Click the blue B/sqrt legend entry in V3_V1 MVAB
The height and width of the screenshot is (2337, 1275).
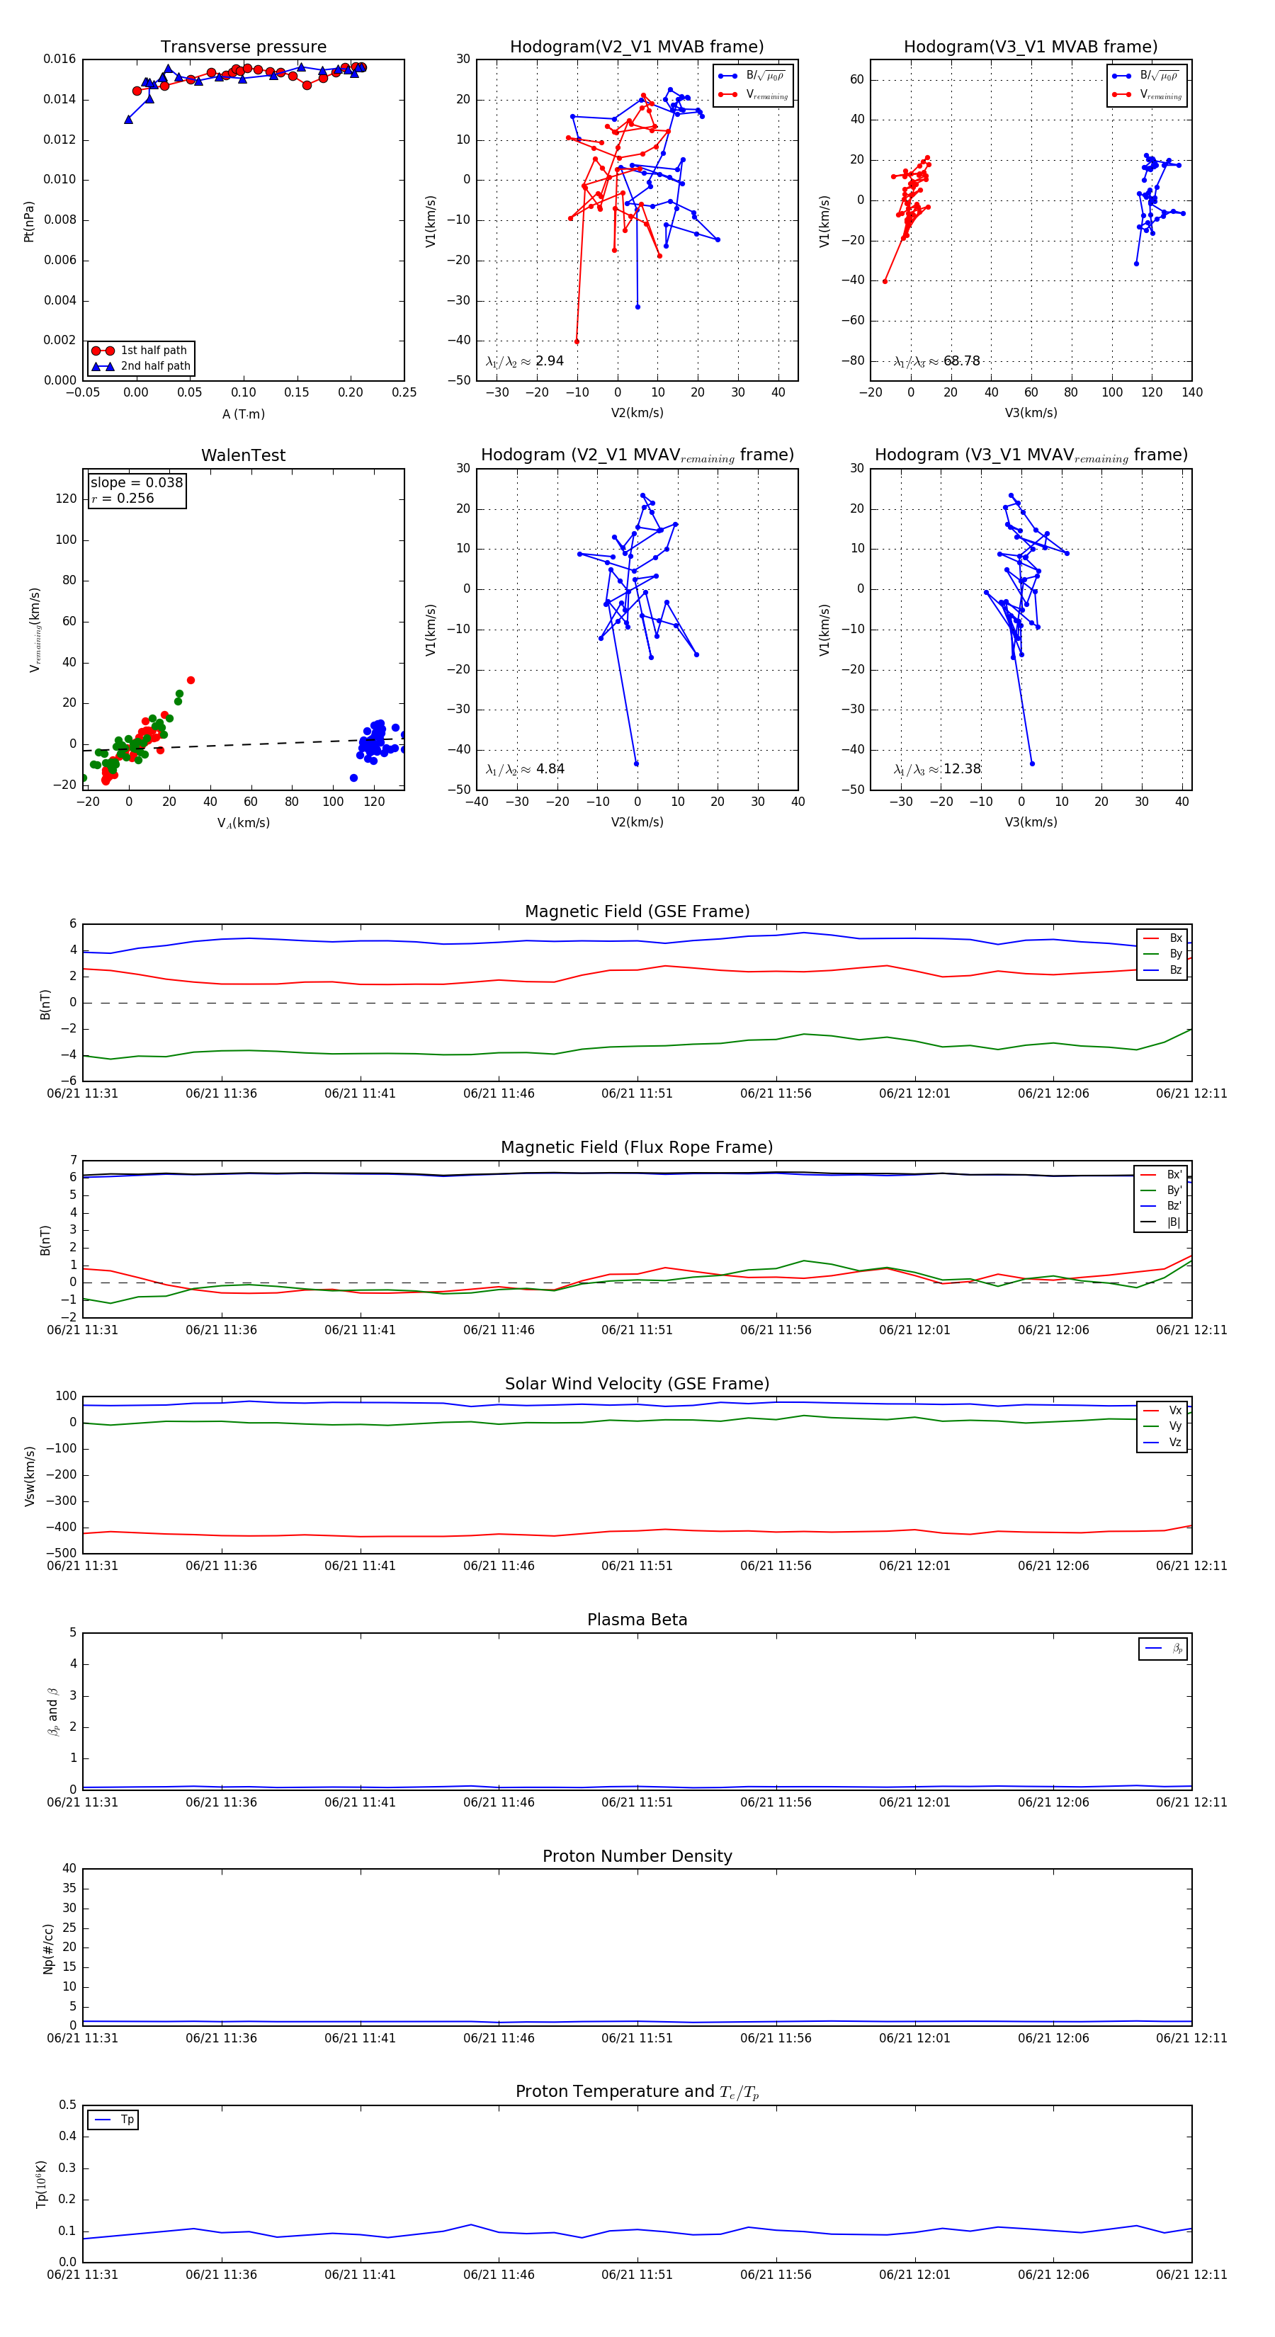1147,76
